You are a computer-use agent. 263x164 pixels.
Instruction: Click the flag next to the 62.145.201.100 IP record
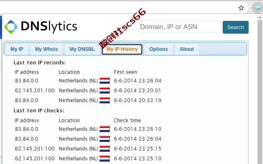(x=104, y=91)
